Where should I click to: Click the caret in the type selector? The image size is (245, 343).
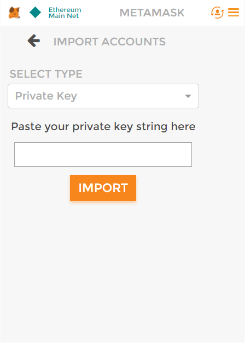tap(188, 96)
